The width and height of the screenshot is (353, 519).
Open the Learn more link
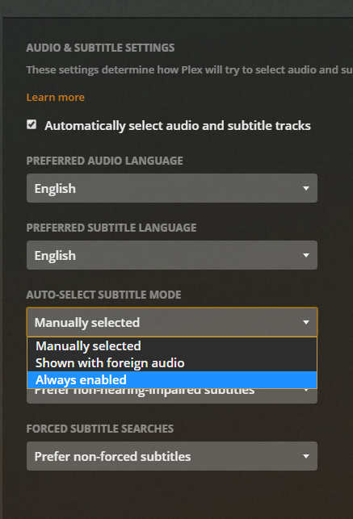[x=55, y=98]
